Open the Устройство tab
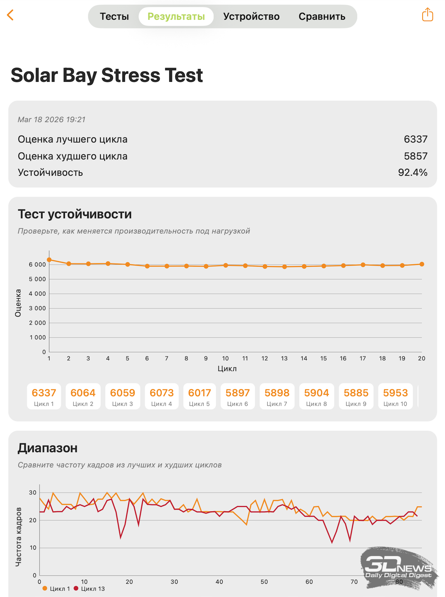Screen dimensions: 445x597 (251, 17)
